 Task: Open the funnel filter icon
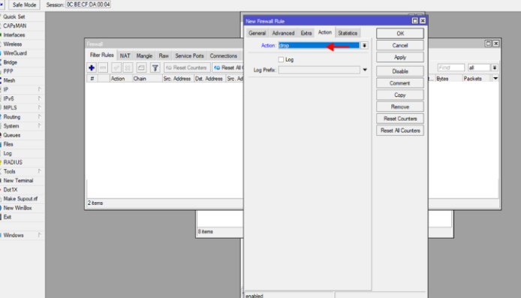155,68
